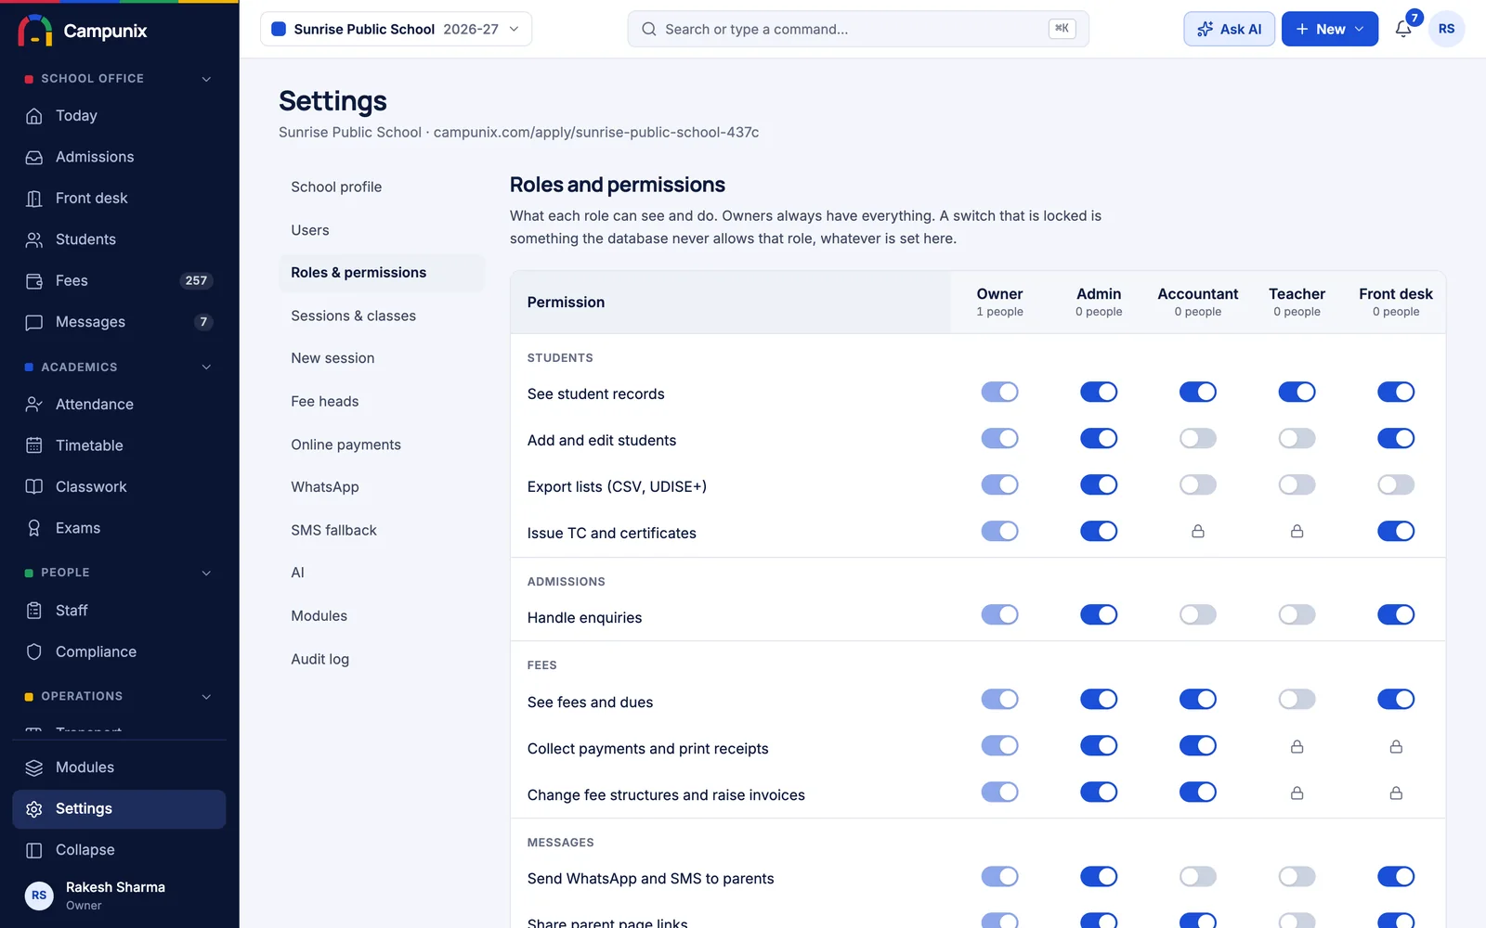Click Rakesh Sharma Owner profile in sidebar
This screenshot has height=928, width=1486.
coord(119,896)
